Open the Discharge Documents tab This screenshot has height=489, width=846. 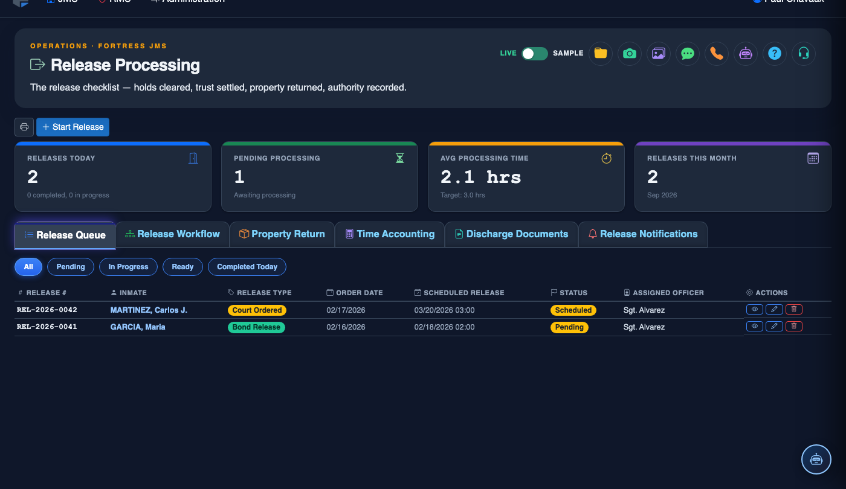point(511,234)
